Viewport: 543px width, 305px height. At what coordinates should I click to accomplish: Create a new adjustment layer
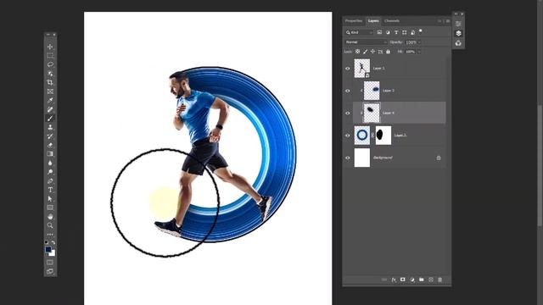pos(412,280)
